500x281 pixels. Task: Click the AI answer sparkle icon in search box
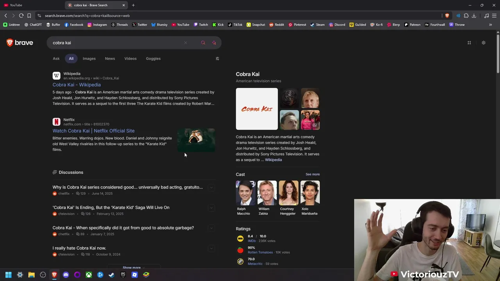214,43
